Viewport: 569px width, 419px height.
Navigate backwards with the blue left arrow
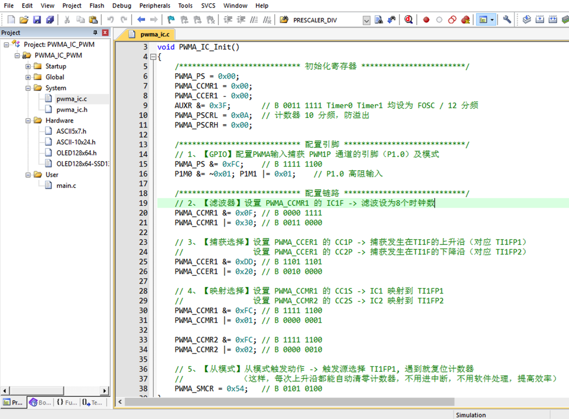pyautogui.click(x=141, y=20)
